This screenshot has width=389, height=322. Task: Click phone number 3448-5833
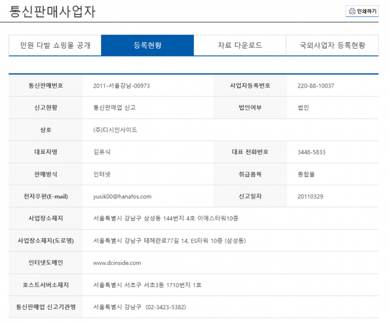[311, 152]
